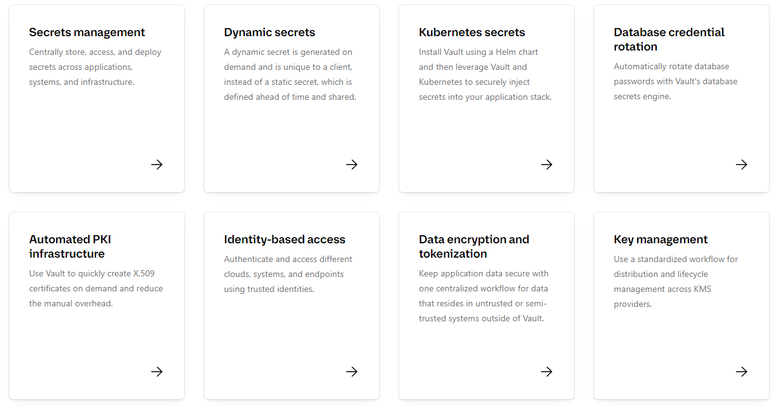
Task: Click the arrow on Database credential rotation card
Action: [x=742, y=165]
